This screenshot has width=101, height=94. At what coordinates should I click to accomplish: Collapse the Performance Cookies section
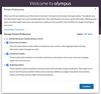(5, 43)
